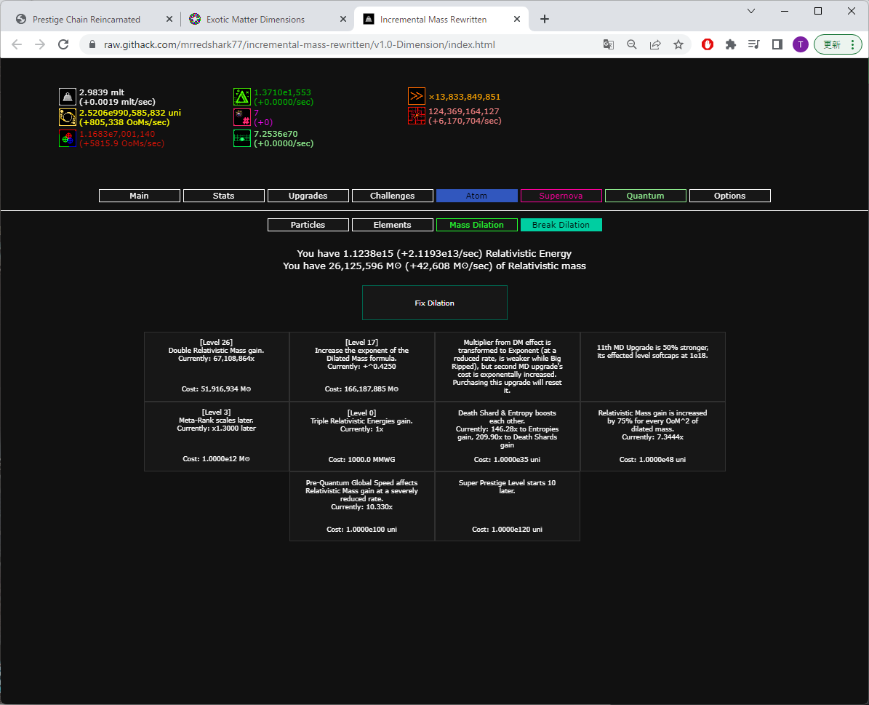Viewport: 869px width, 705px height.
Task: Open the Supernova tab
Action: 561,196
